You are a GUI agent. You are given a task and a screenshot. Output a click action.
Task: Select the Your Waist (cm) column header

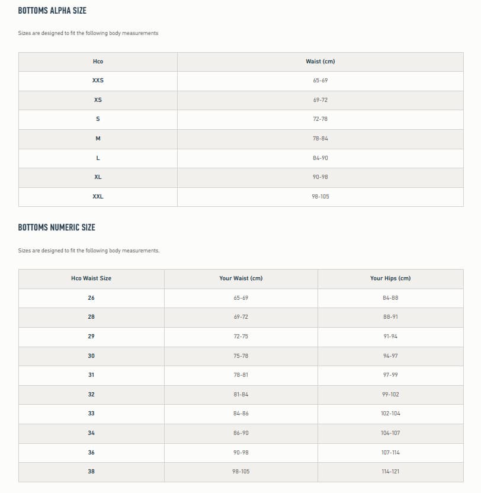[241, 278]
